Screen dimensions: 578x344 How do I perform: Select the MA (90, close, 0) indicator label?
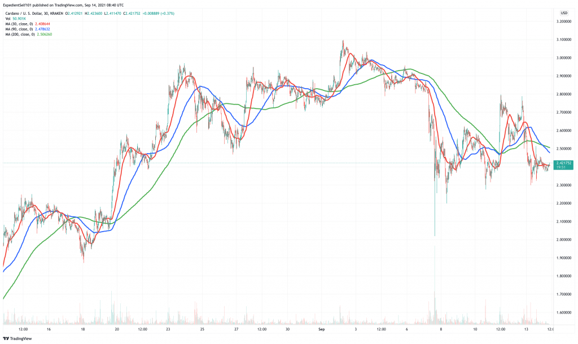click(19, 29)
